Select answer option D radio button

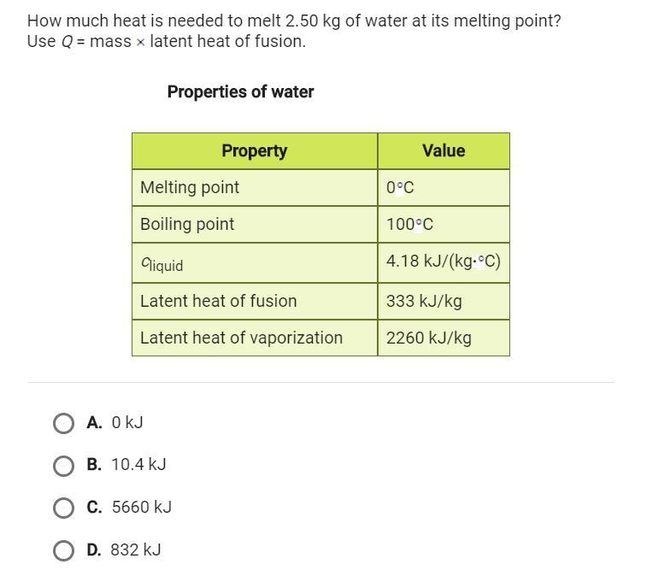pyautogui.click(x=63, y=550)
